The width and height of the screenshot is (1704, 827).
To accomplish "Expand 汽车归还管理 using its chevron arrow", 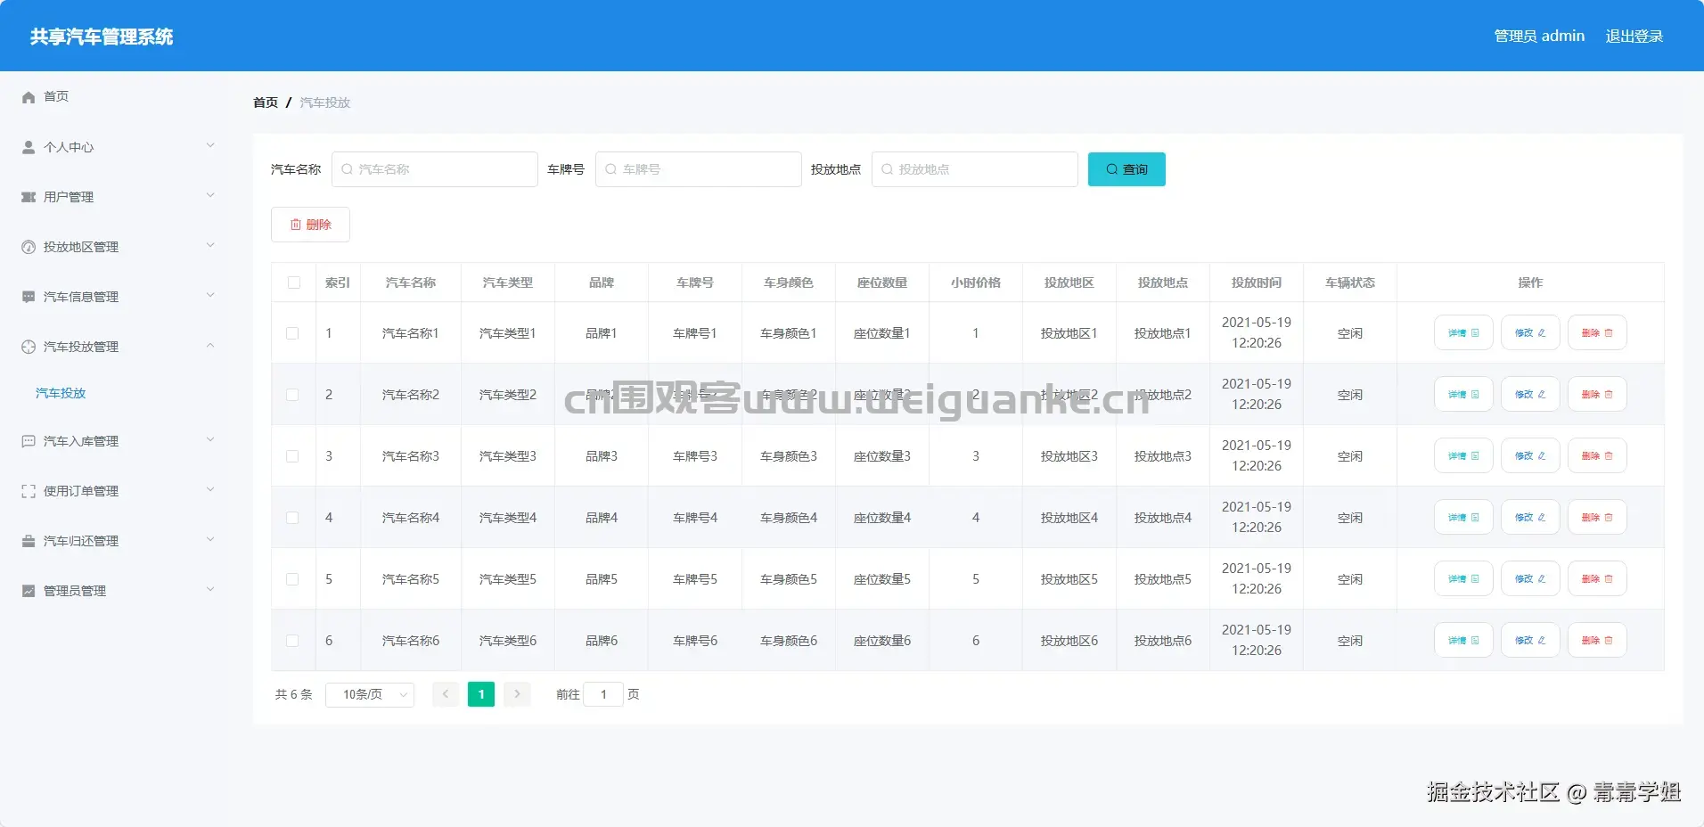I will pyautogui.click(x=210, y=539).
